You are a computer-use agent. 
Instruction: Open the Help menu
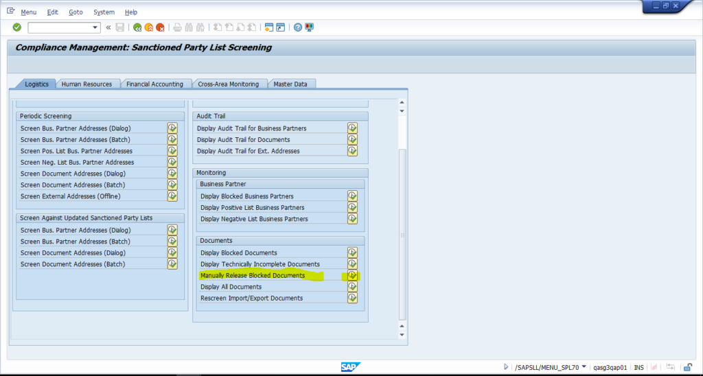pyautogui.click(x=131, y=12)
